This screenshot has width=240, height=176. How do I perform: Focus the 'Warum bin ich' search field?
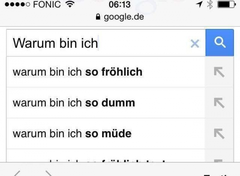tap(100, 43)
